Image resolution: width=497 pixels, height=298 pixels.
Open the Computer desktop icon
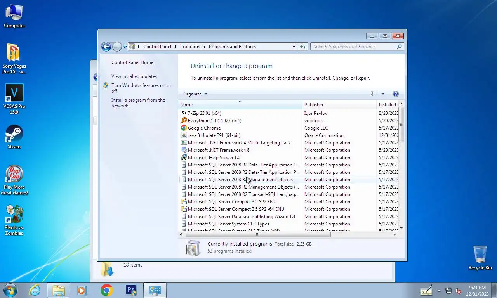click(14, 16)
